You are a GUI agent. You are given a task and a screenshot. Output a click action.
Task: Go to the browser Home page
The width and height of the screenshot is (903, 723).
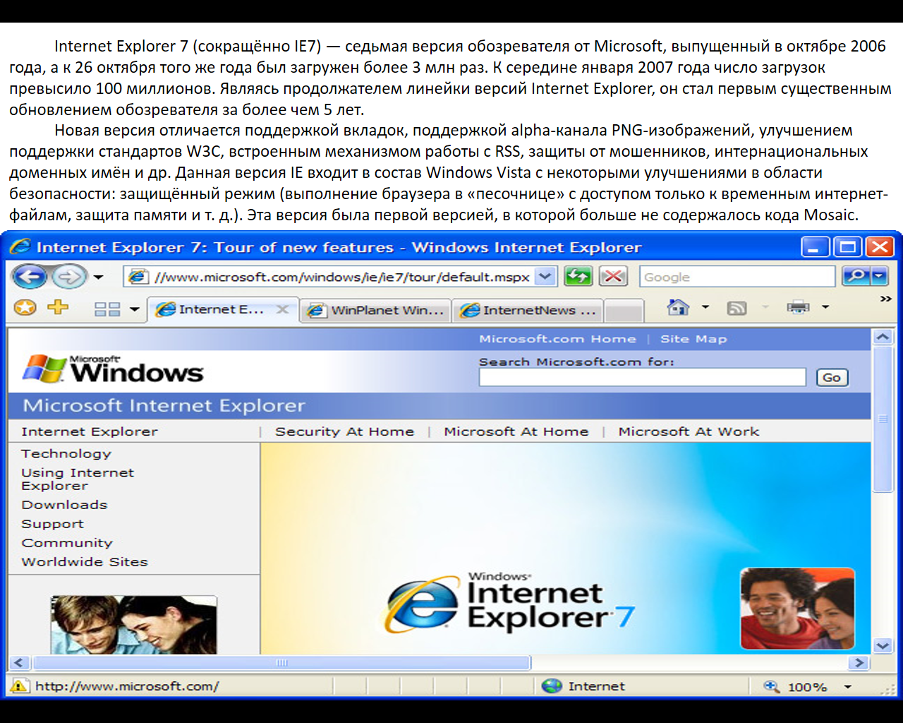(677, 309)
